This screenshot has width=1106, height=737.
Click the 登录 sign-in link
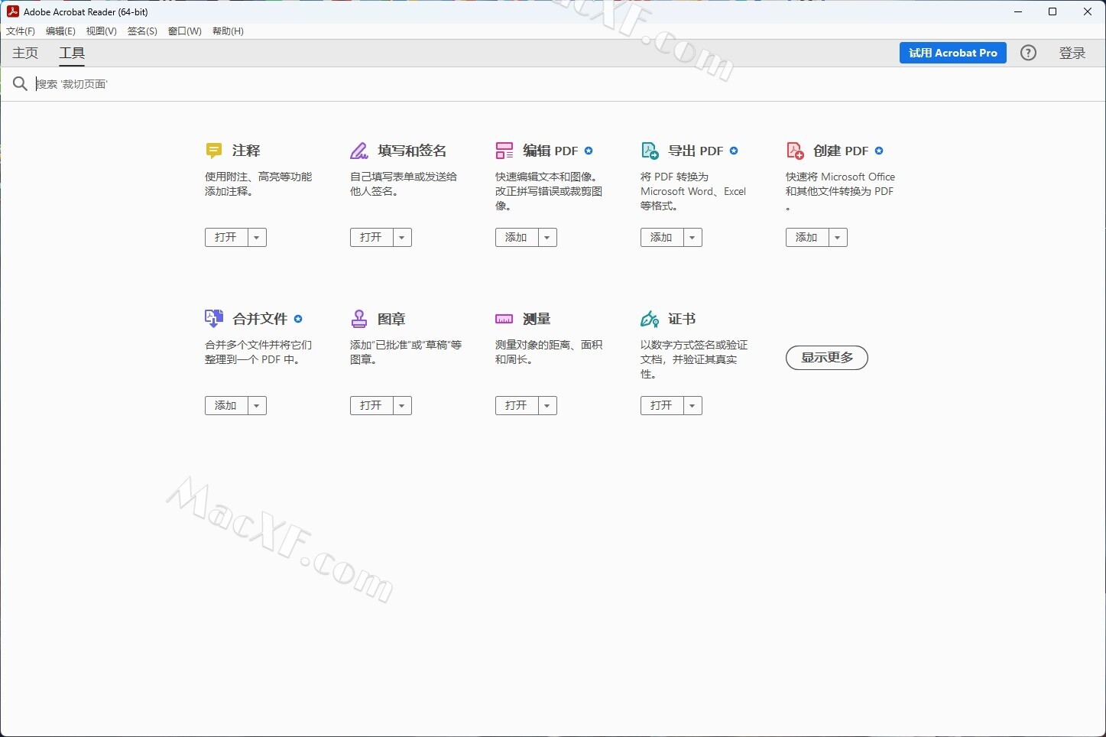tap(1072, 53)
